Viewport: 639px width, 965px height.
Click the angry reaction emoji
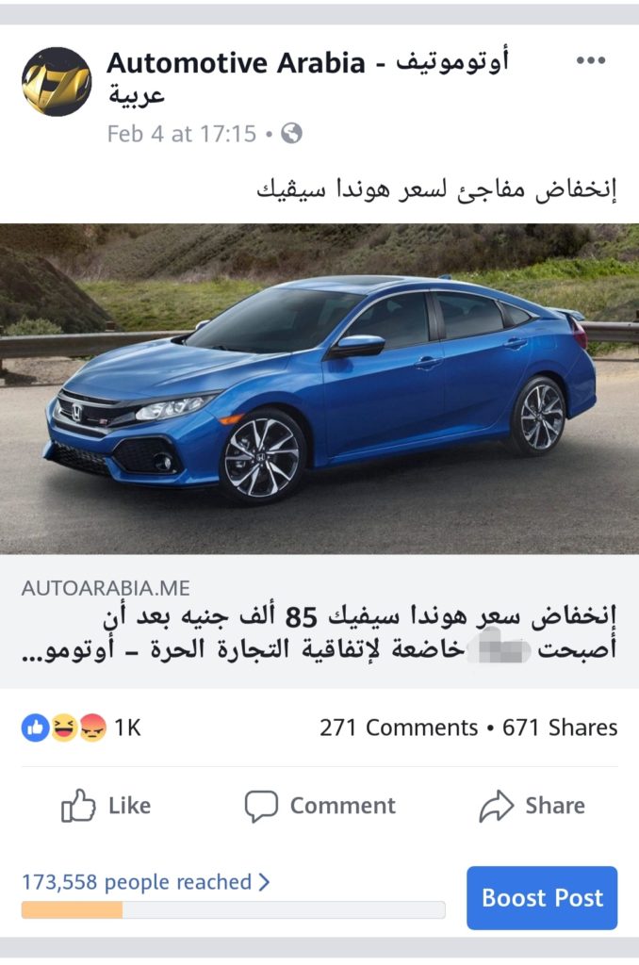92,728
